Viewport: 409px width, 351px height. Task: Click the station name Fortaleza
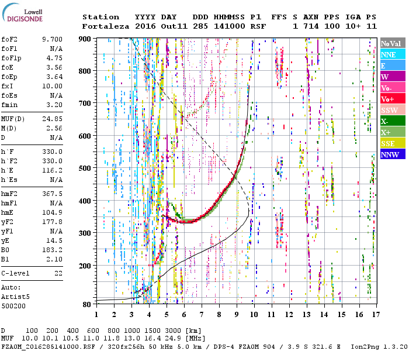point(106,26)
